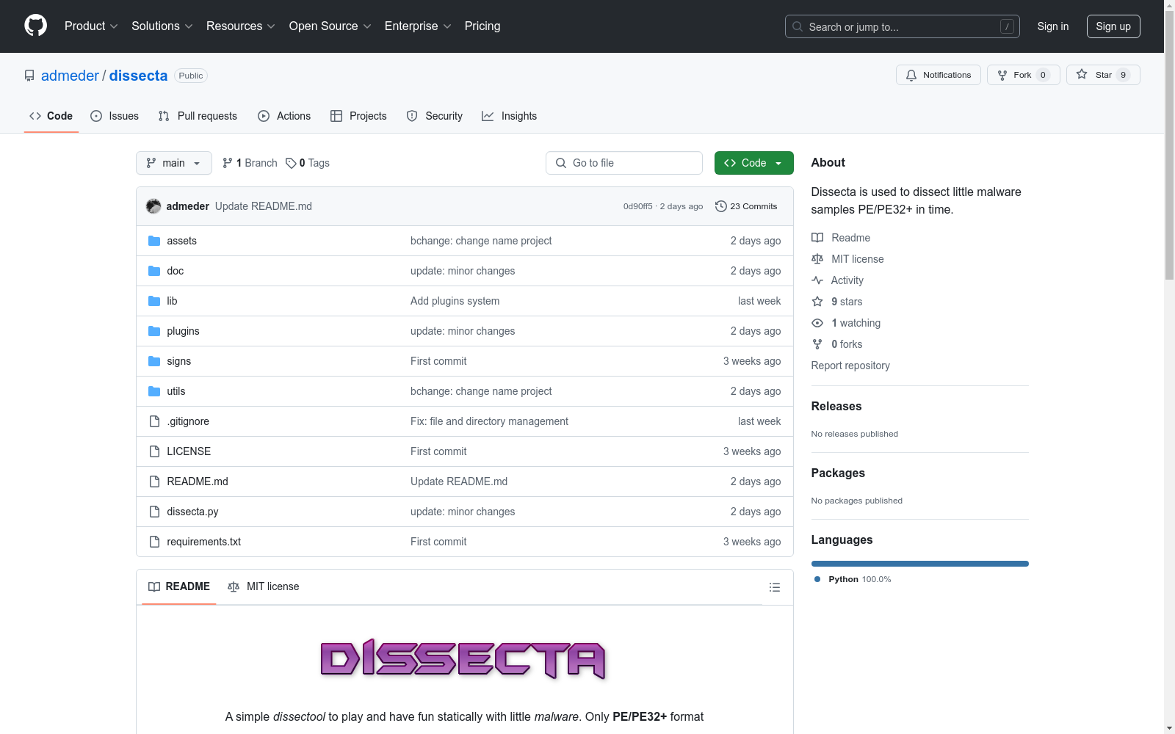Click the Sign up button

point(1113,26)
